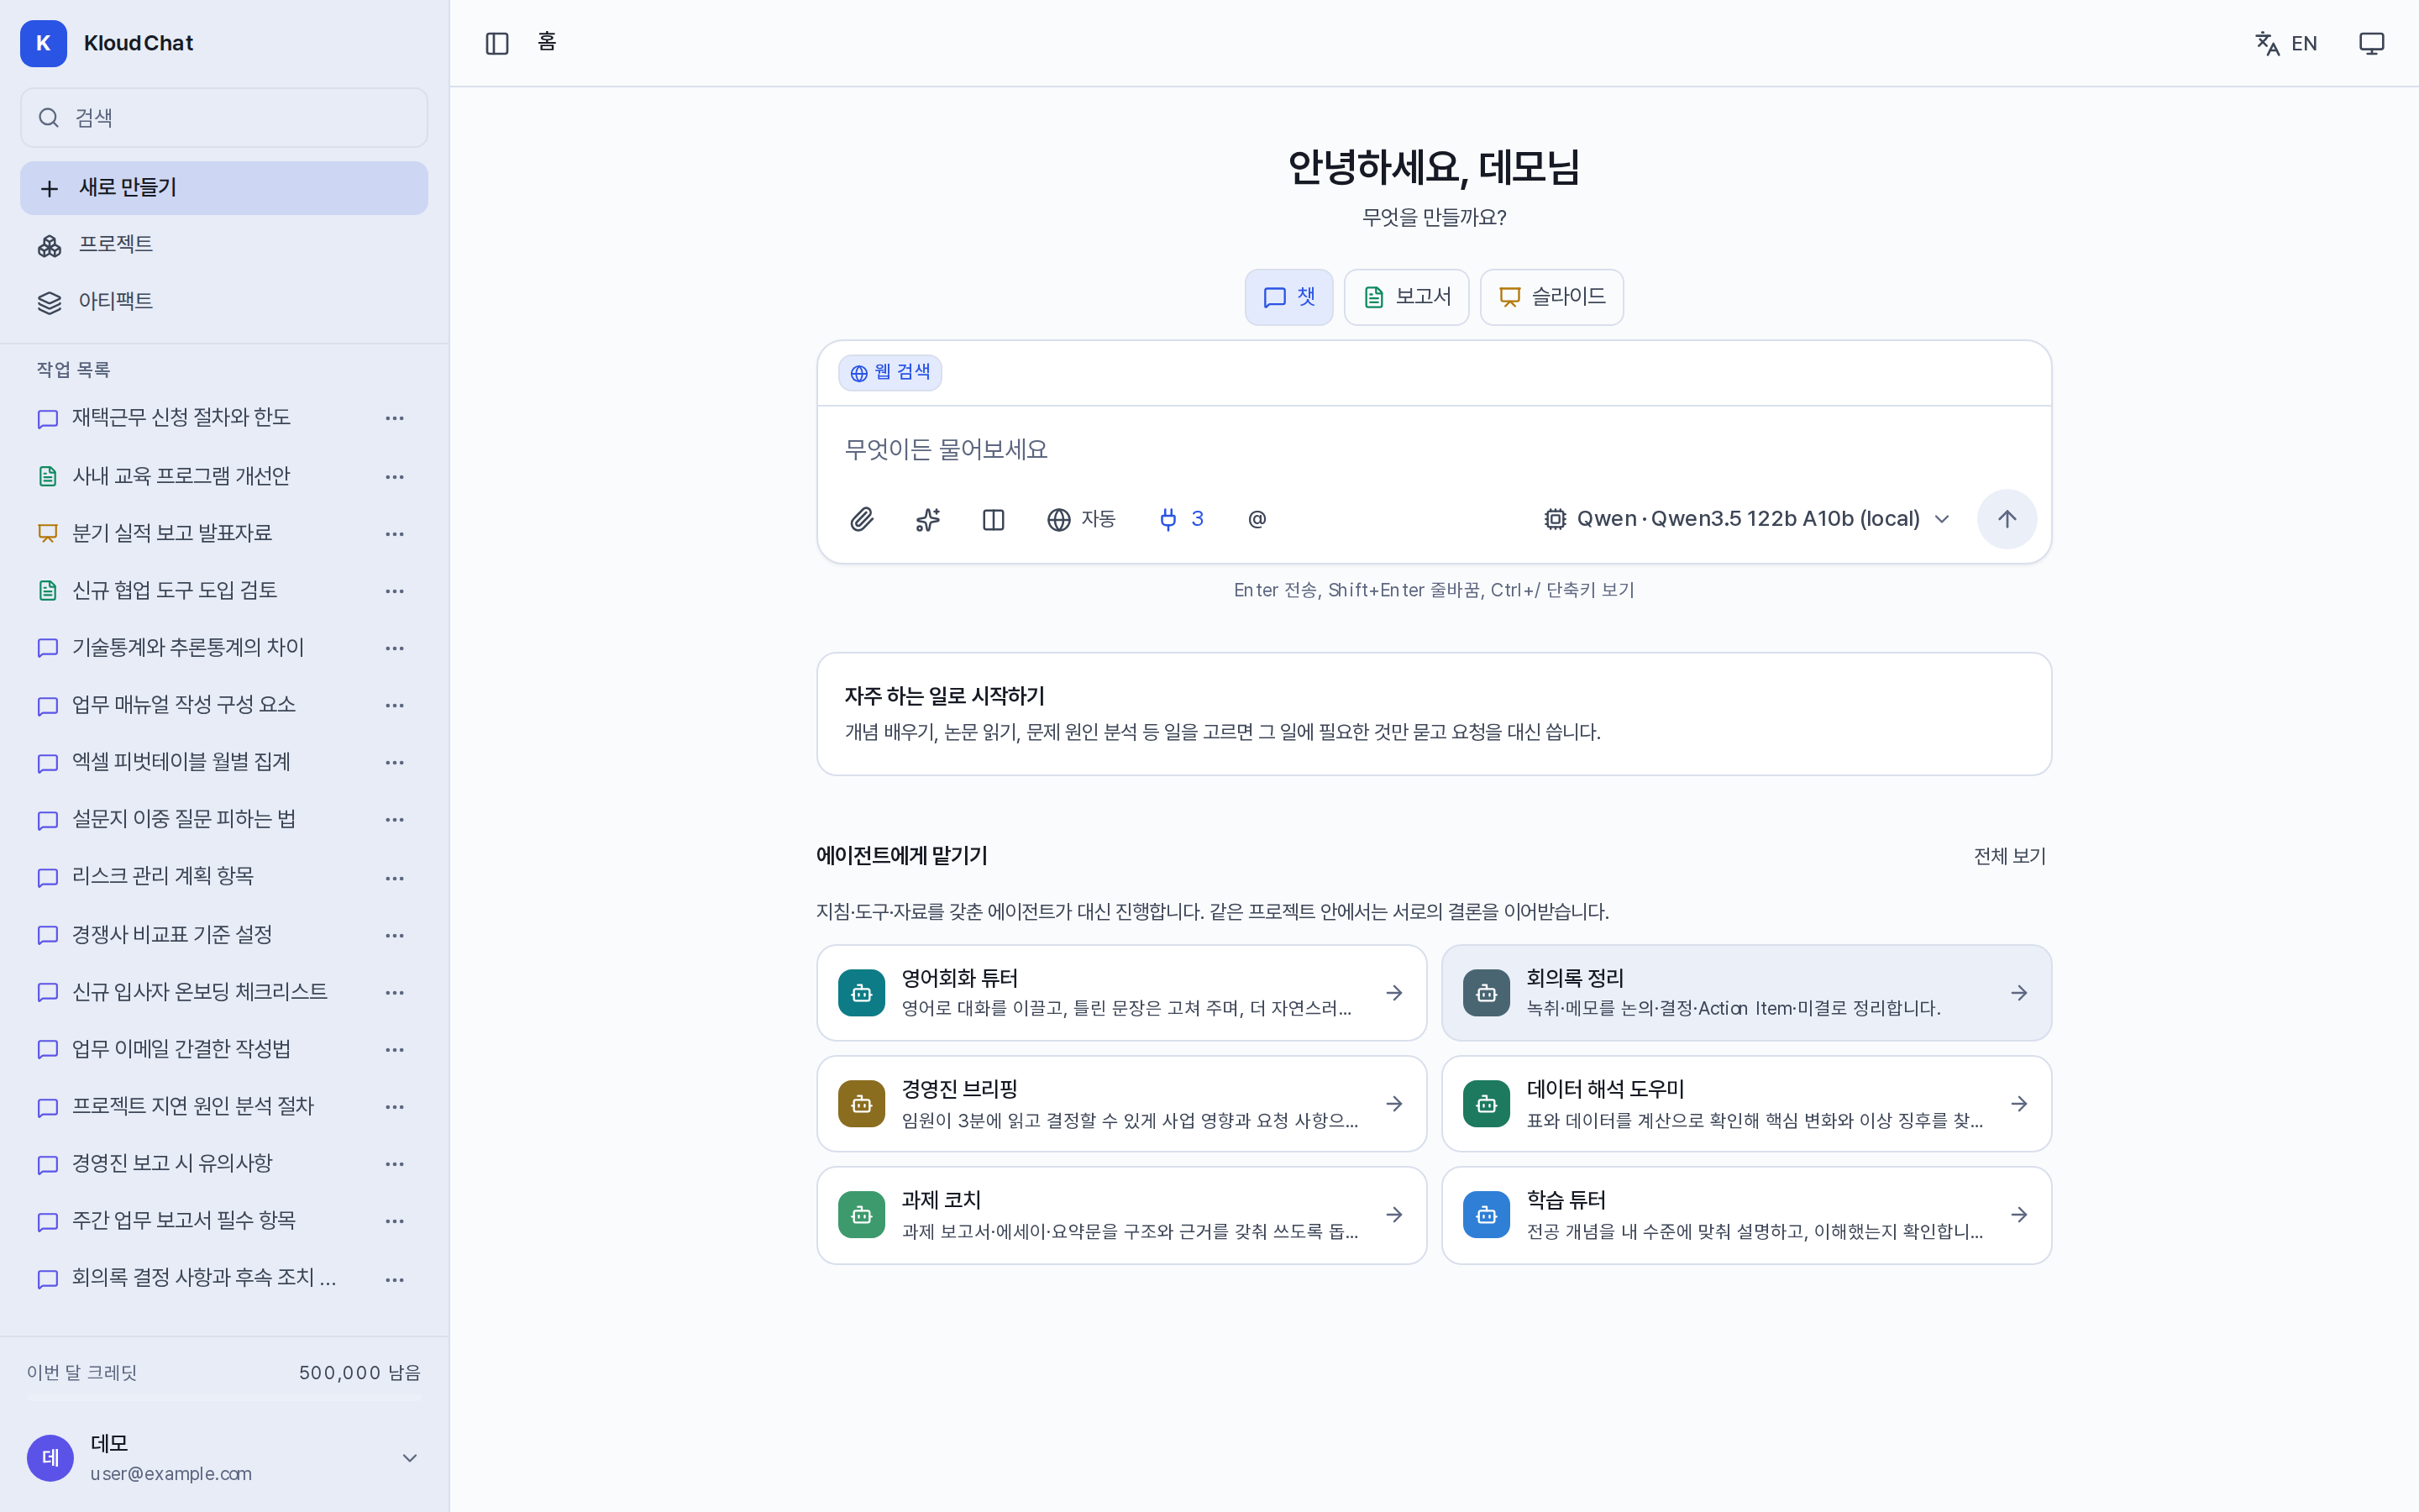Click the split view columns icon
2419x1512 pixels.
coord(994,519)
